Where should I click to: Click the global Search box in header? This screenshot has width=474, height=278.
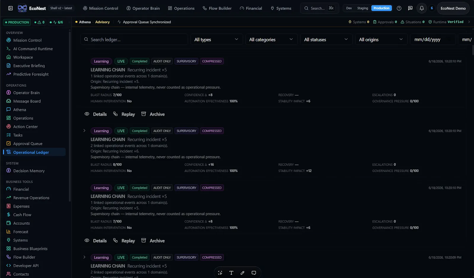pyautogui.click(x=319, y=8)
